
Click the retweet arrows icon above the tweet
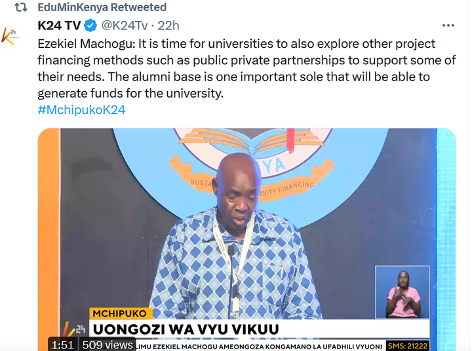[x=21, y=7]
